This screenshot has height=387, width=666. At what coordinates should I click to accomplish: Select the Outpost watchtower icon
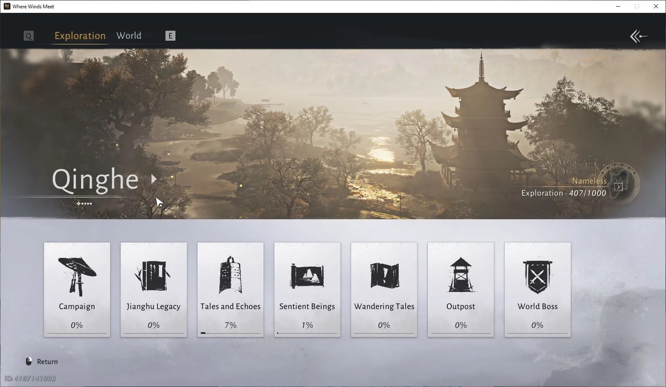(461, 275)
